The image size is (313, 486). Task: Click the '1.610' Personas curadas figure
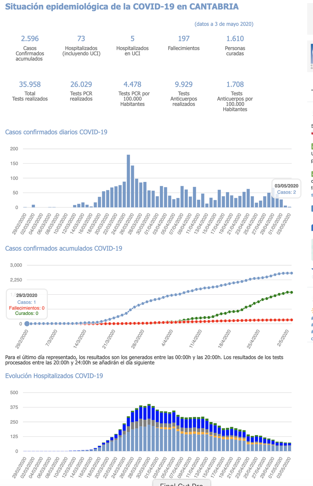click(x=235, y=39)
